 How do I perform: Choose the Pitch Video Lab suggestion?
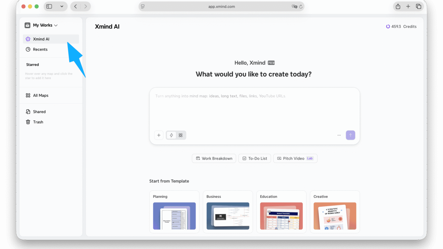tap(295, 158)
